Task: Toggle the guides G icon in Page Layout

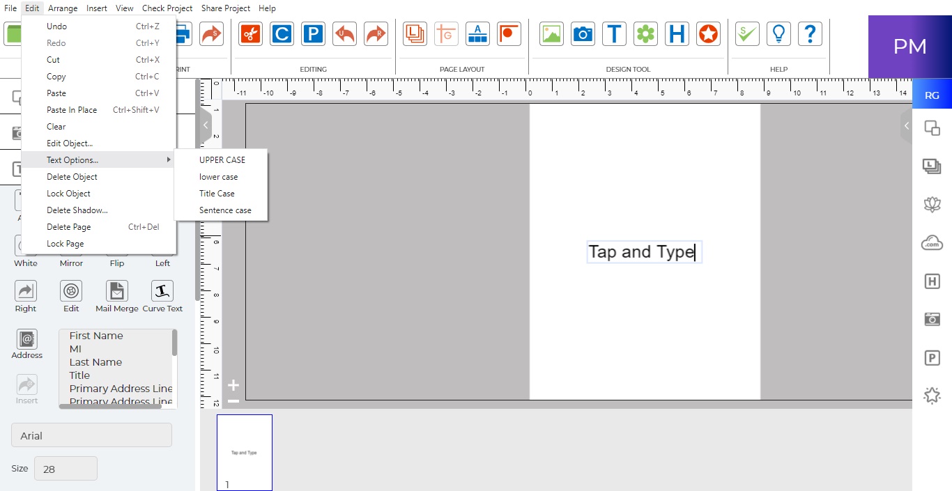Action: [446, 33]
